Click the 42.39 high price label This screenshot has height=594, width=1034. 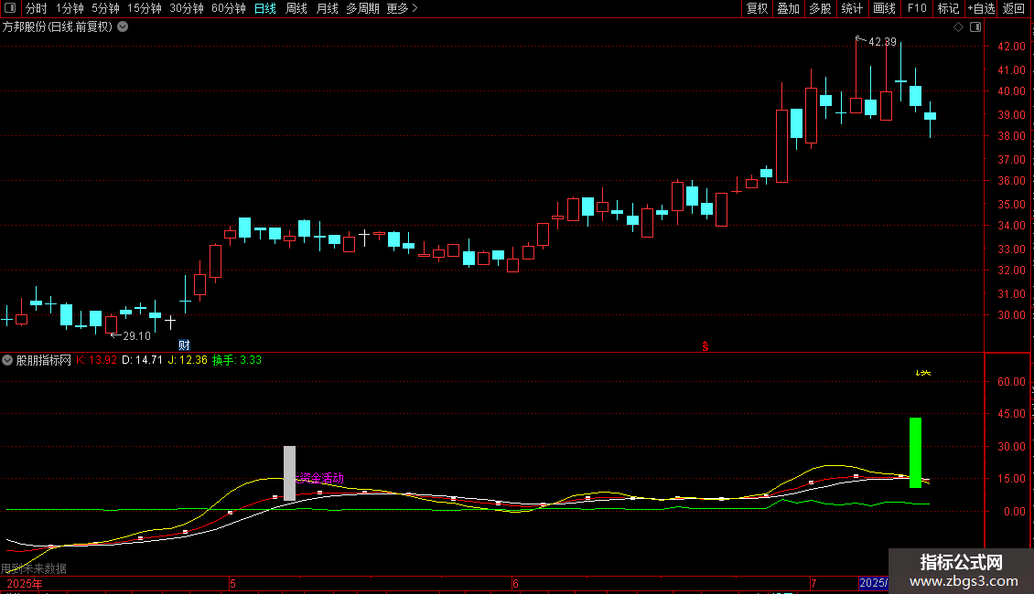[x=882, y=42]
